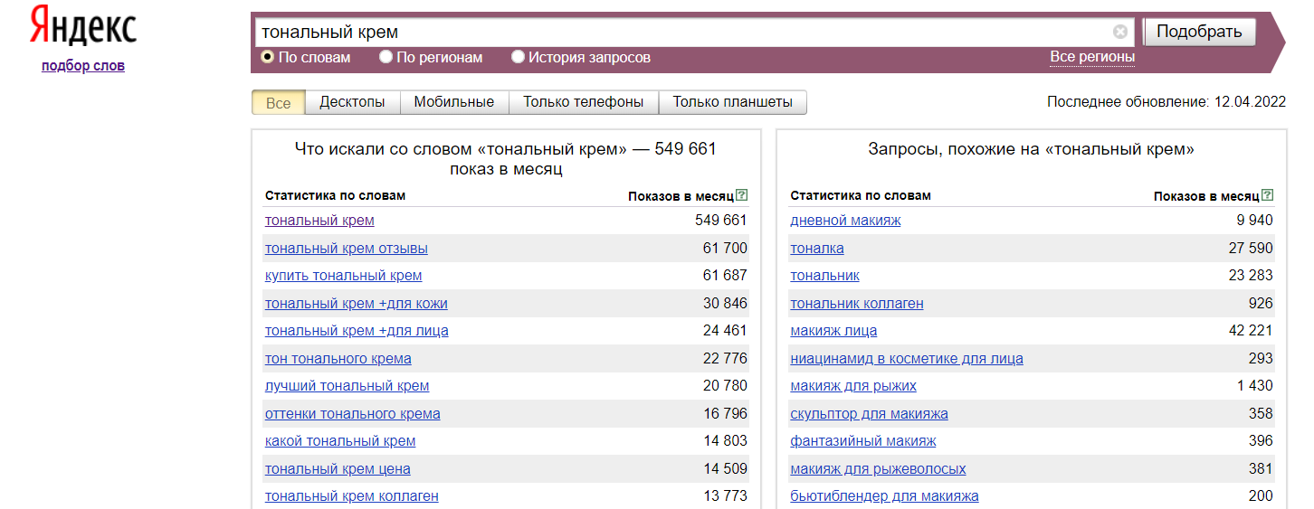Screen dimensions: 1314x509
Task: Click the value '61 687' impressions
Action: tap(725, 276)
